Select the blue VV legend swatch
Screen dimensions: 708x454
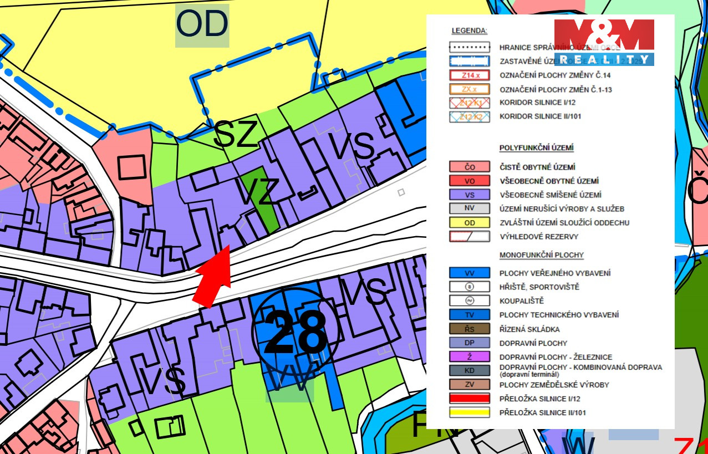469,273
